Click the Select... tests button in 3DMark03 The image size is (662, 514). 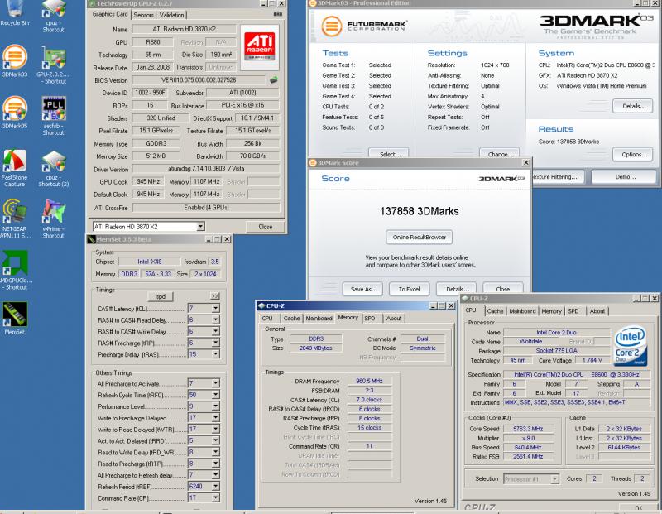[x=390, y=154]
